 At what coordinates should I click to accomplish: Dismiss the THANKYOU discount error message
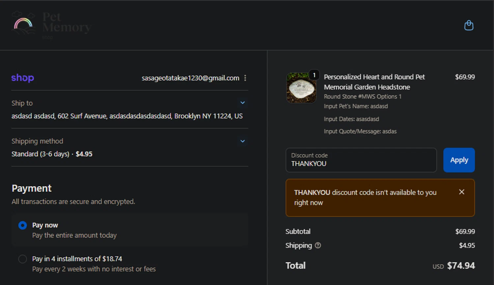click(462, 192)
